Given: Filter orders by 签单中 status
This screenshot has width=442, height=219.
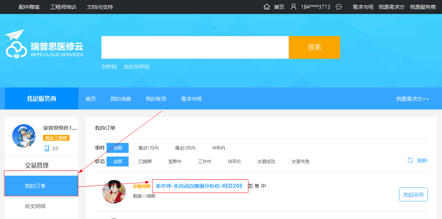Looking at the screenshot, I should (x=175, y=161).
